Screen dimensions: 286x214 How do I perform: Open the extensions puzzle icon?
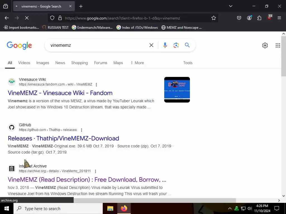[259, 18]
